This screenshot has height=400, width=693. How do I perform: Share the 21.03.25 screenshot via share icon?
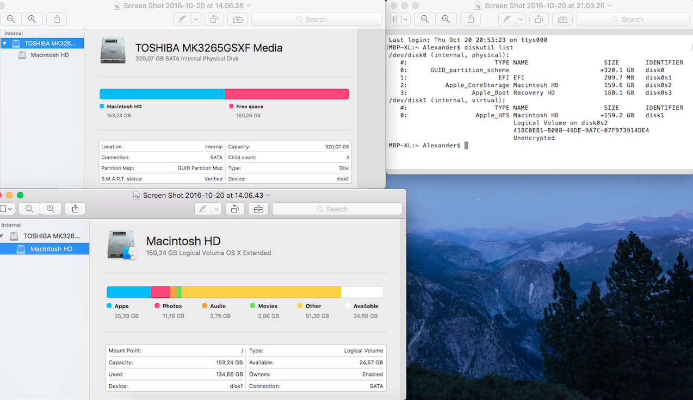(471, 19)
